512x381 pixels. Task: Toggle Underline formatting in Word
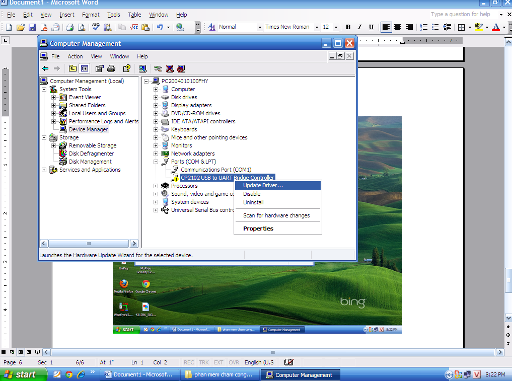(x=371, y=27)
